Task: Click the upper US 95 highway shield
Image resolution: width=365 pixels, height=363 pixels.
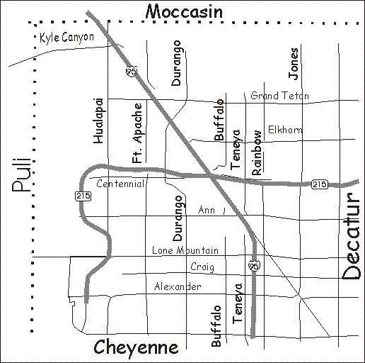Action: (132, 71)
